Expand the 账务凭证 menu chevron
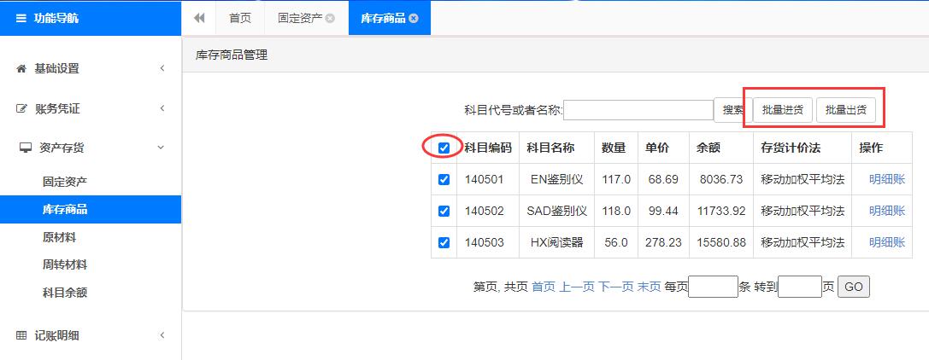 coord(162,108)
